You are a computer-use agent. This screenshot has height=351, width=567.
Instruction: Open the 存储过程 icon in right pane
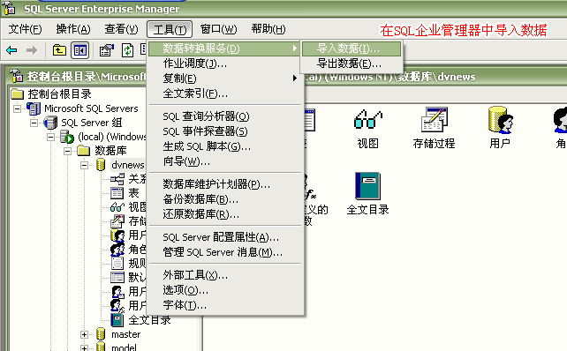coord(434,128)
